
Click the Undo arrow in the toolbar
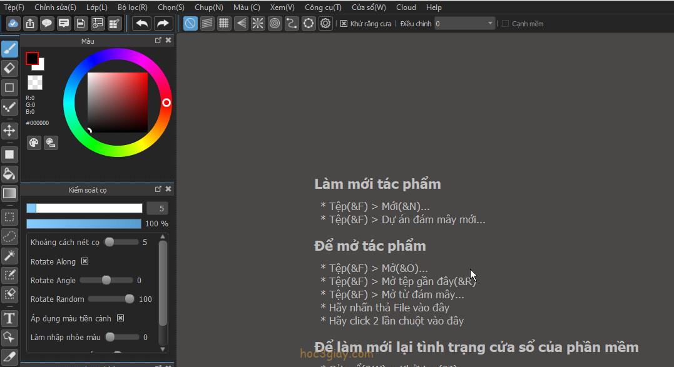(142, 24)
